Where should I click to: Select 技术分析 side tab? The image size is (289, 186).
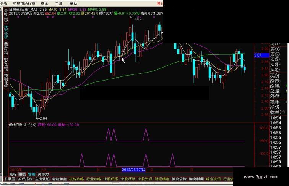tap(6, 32)
